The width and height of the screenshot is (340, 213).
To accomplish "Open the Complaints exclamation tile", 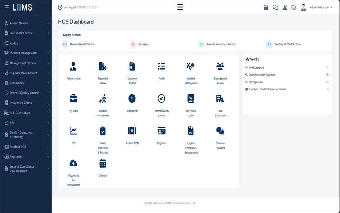I will click(132, 103).
